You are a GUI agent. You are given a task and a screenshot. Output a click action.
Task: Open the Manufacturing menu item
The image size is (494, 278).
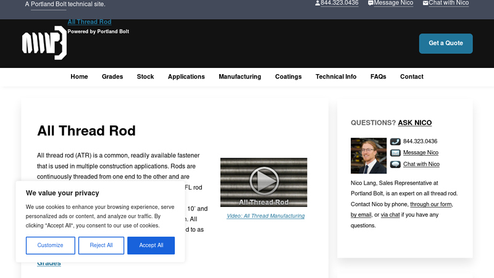(x=240, y=77)
